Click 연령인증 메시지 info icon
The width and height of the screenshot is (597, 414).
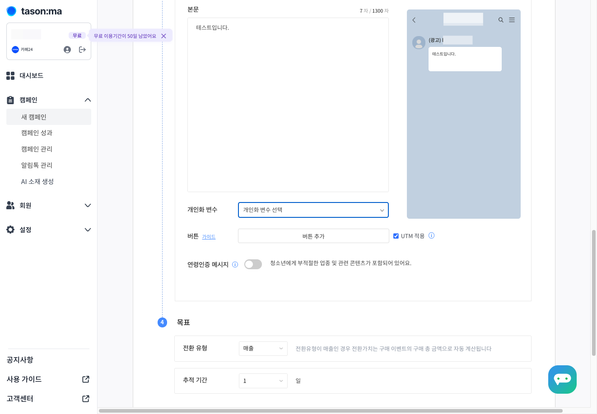pyautogui.click(x=235, y=265)
